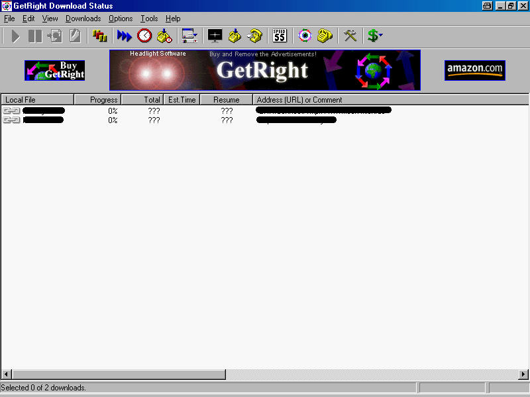Image resolution: width=530 pixels, height=397 pixels.
Task: Click the horizontal scrollbar right arrow
Action: (524, 375)
